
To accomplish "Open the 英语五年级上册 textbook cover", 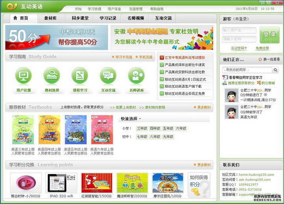I will click(x=76, y=130).
